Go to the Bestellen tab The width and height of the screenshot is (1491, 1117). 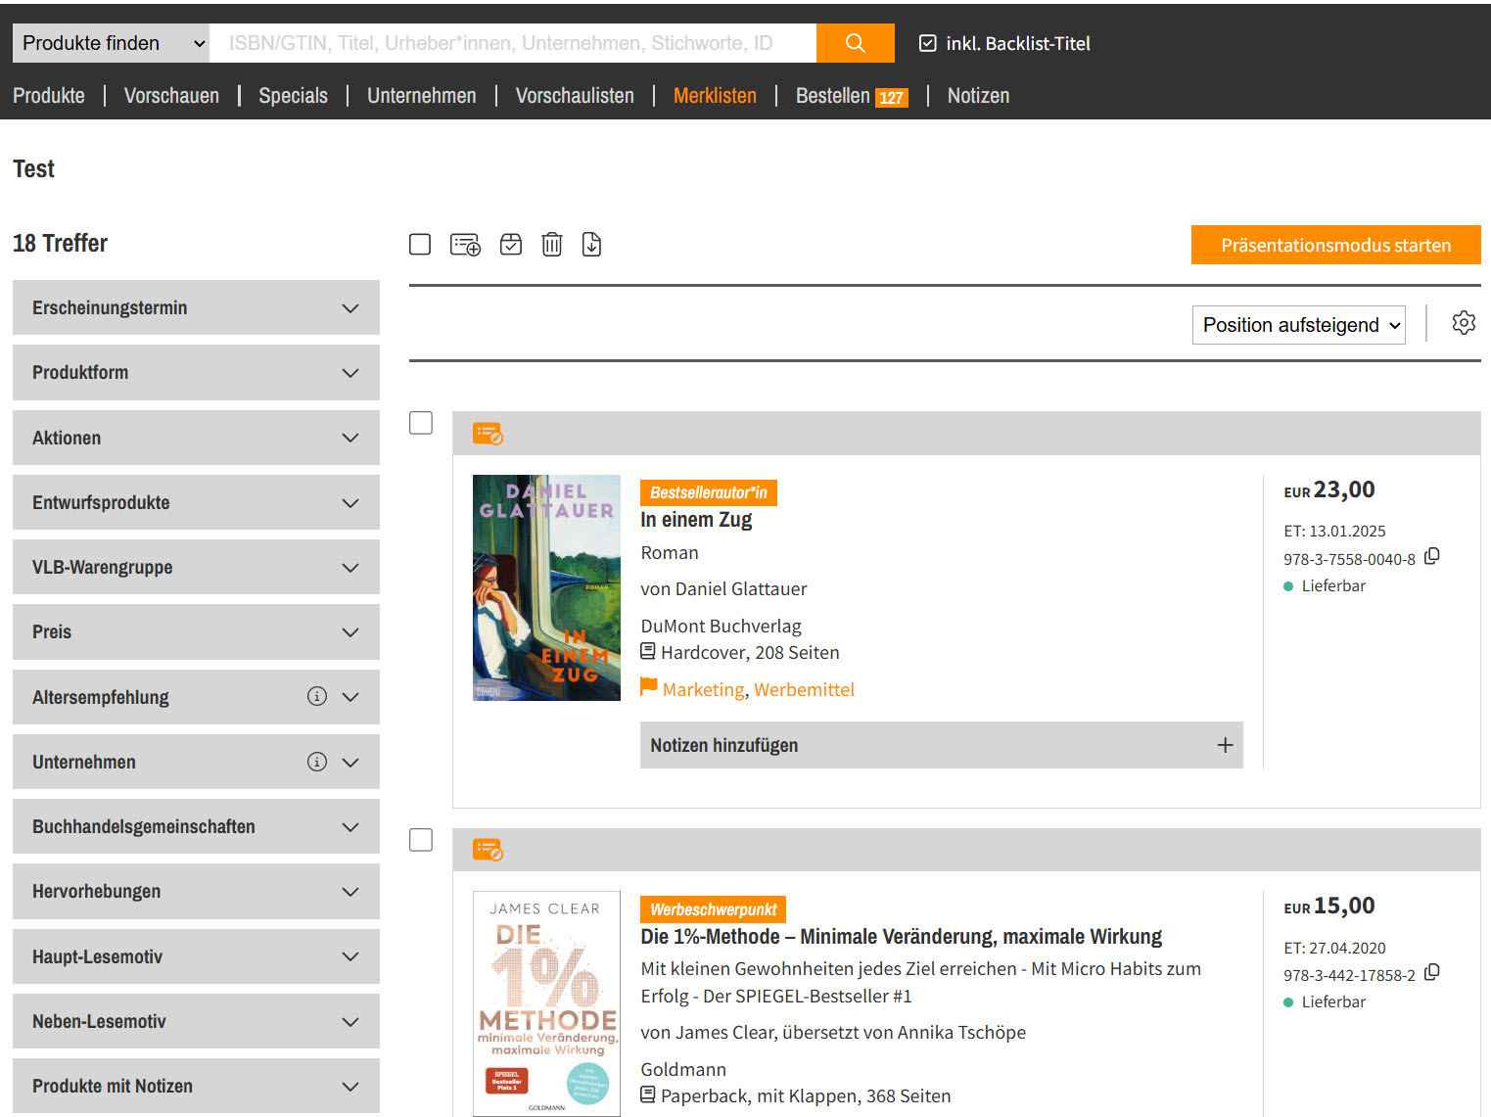click(833, 96)
